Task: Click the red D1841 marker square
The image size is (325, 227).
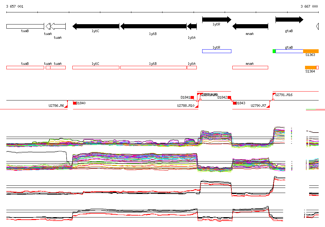Action: point(192,97)
